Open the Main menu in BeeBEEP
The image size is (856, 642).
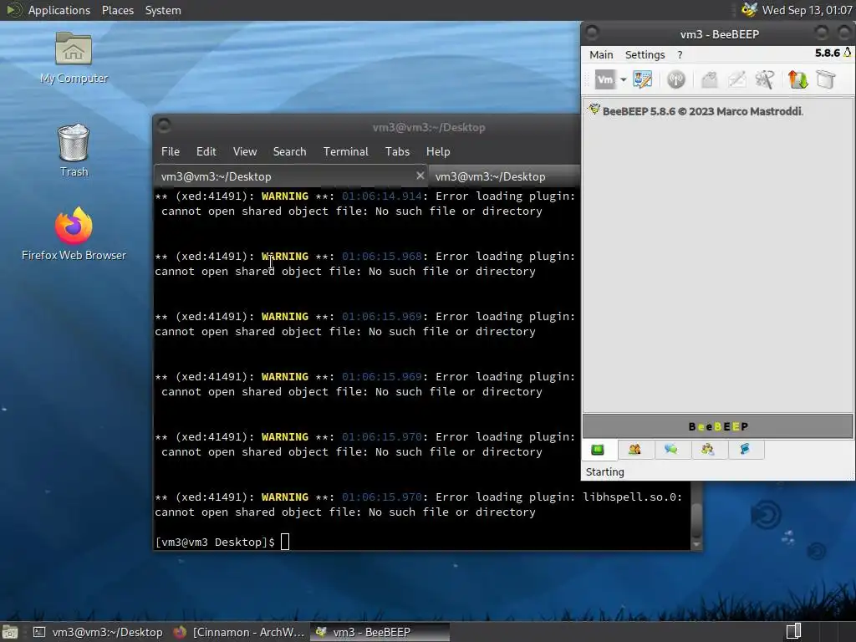[x=601, y=54]
